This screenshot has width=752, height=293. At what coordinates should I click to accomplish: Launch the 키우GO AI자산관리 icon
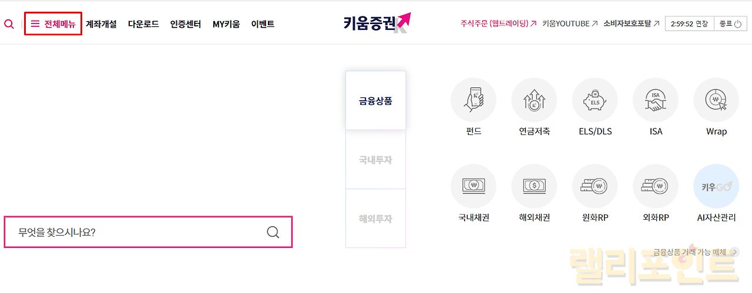coord(716,186)
